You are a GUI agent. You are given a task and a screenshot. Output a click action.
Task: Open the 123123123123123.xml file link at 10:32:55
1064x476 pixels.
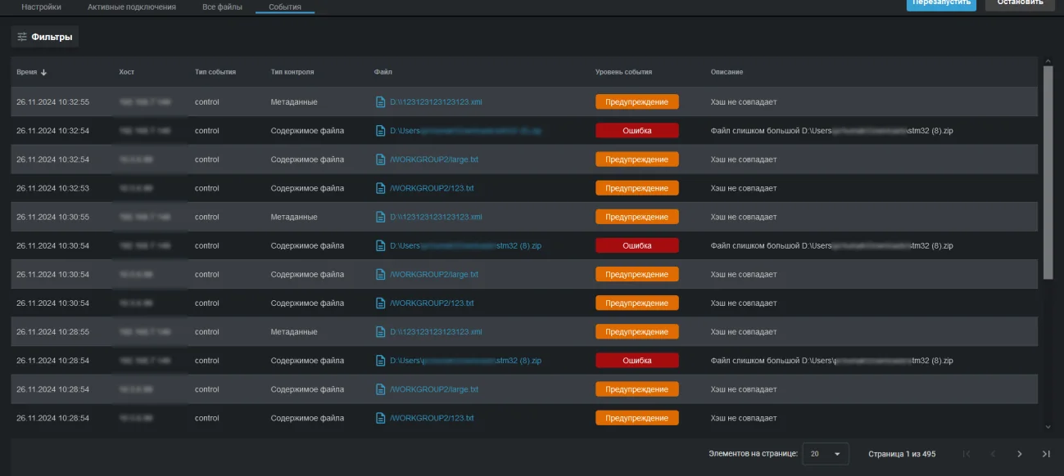point(436,102)
